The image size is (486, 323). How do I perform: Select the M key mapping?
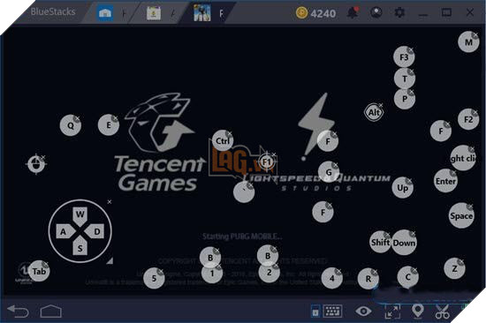[468, 41]
